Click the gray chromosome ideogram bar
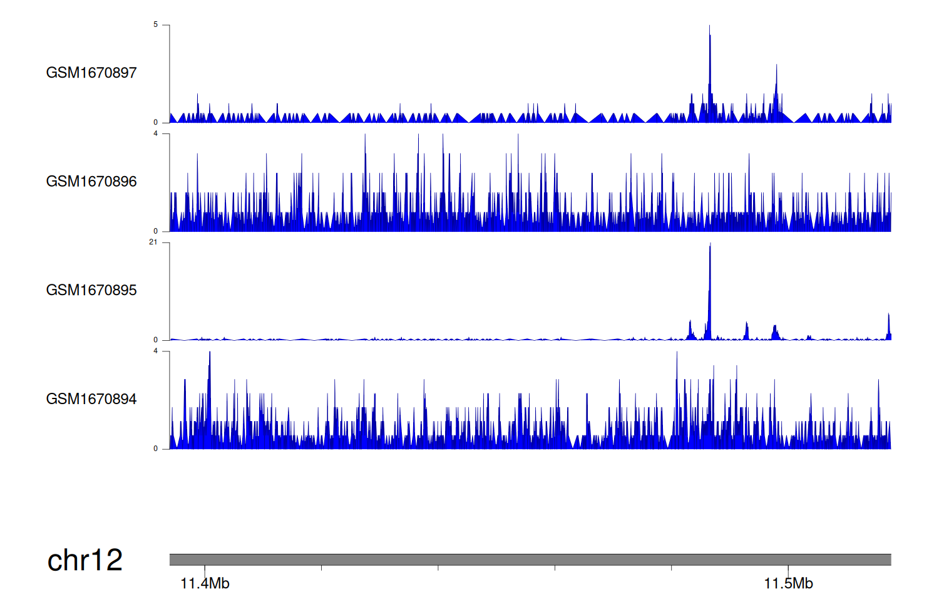 tap(530, 559)
